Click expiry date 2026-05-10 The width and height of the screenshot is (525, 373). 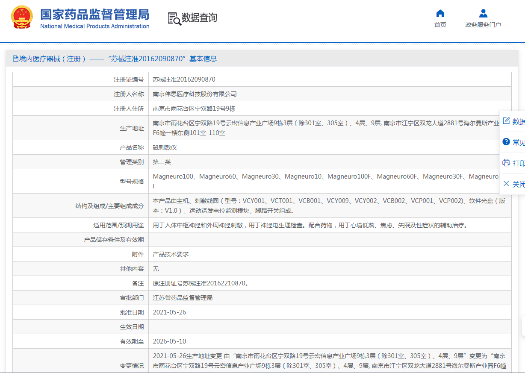tap(170, 341)
